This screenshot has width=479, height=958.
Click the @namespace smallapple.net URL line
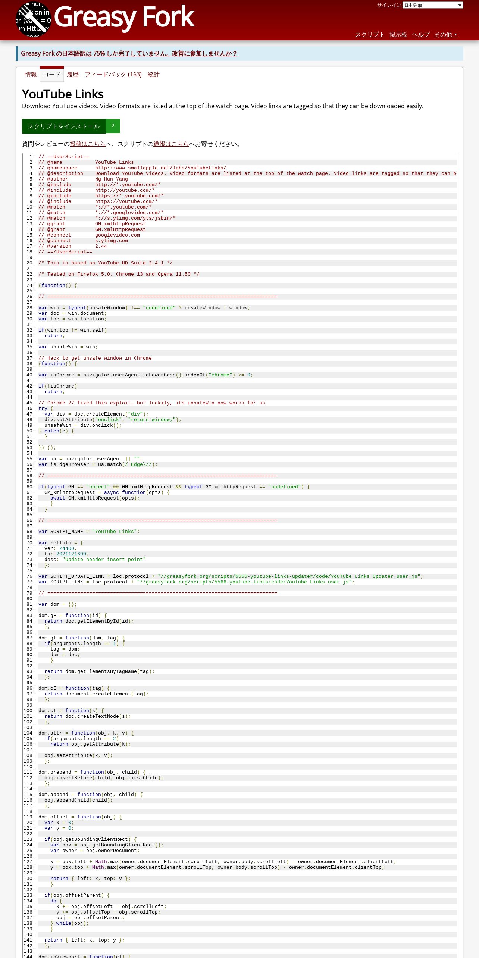(132, 168)
